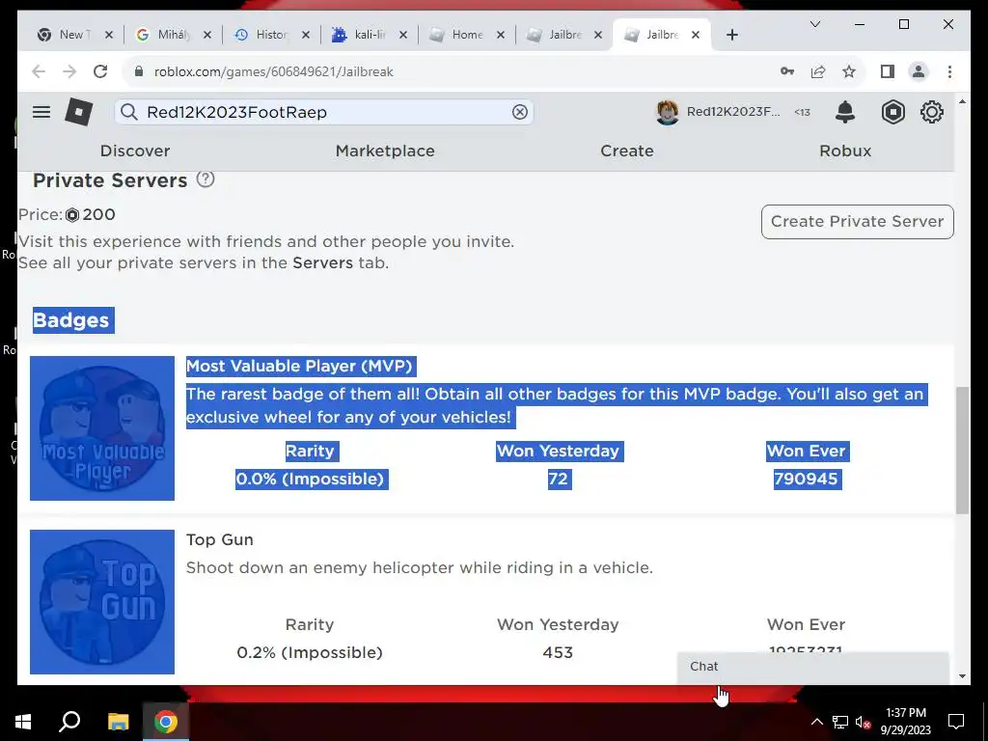Open Windows notification center
The image size is (988, 741).
pyautogui.click(x=956, y=722)
